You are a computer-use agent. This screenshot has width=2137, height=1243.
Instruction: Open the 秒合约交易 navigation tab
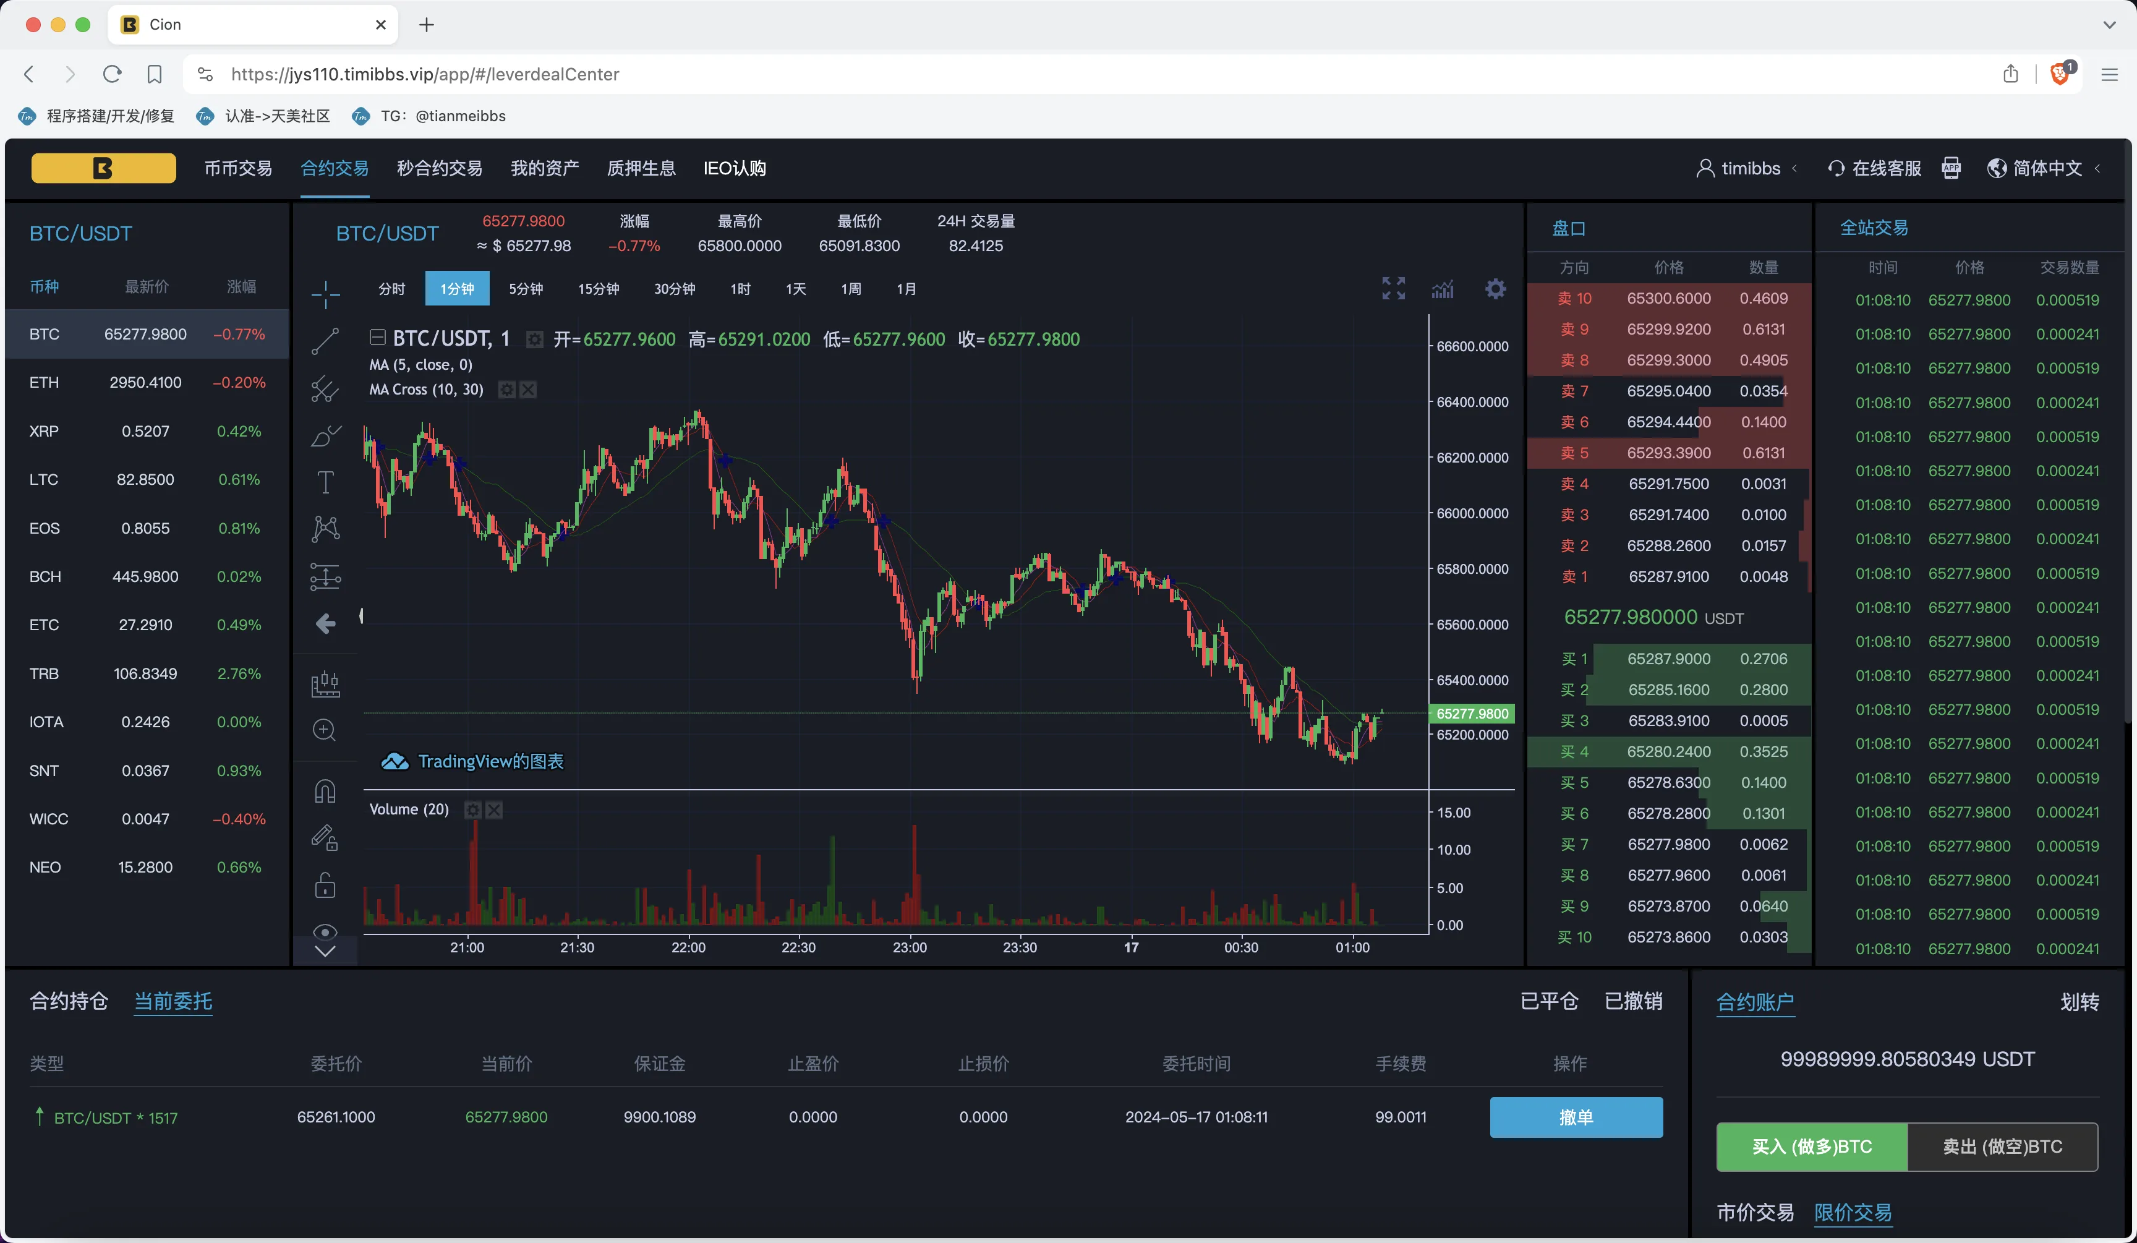click(439, 168)
